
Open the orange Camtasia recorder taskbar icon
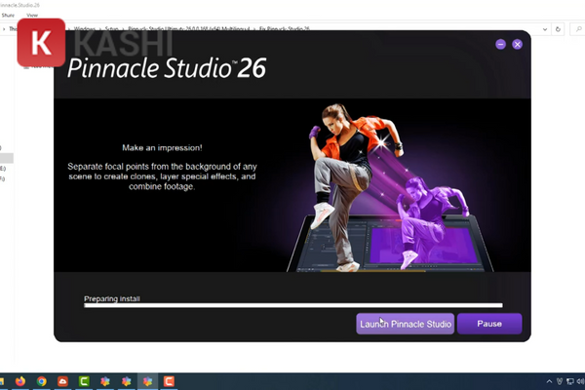(x=169, y=380)
